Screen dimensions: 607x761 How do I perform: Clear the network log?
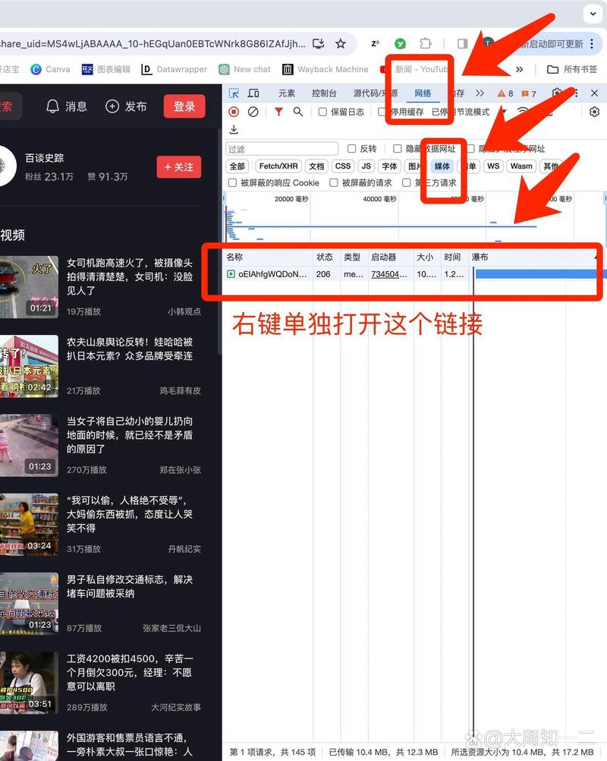pyautogui.click(x=253, y=112)
